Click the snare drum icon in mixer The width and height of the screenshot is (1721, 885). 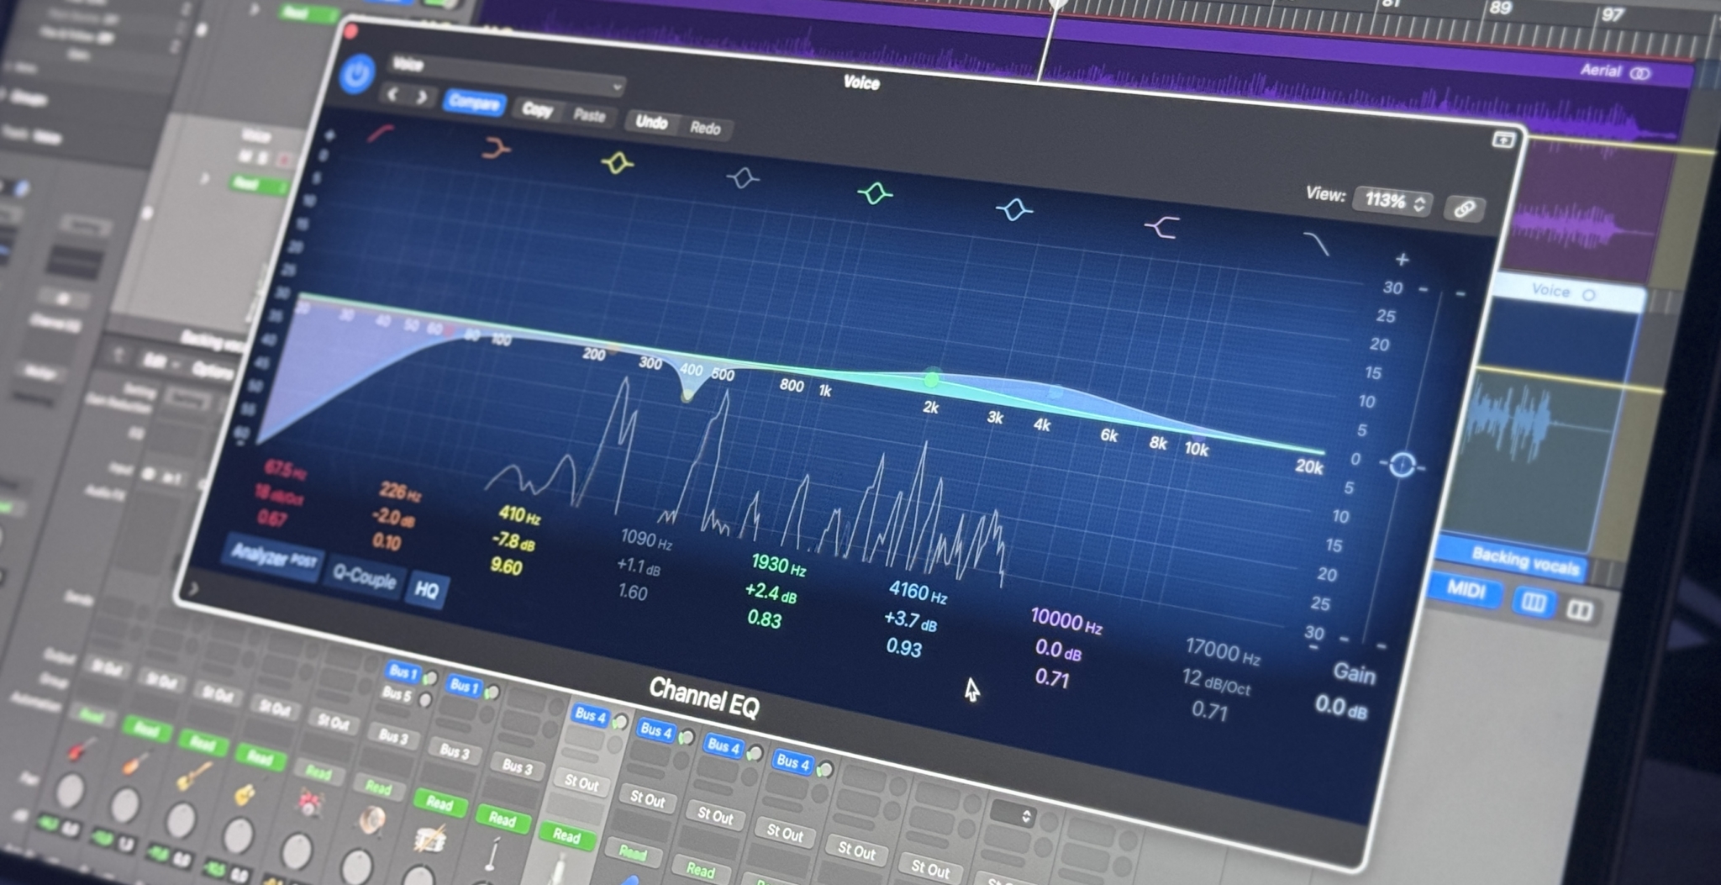(x=429, y=839)
